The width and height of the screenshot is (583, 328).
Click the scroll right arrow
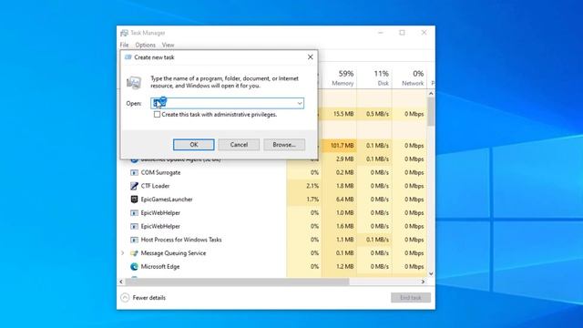coord(423,282)
